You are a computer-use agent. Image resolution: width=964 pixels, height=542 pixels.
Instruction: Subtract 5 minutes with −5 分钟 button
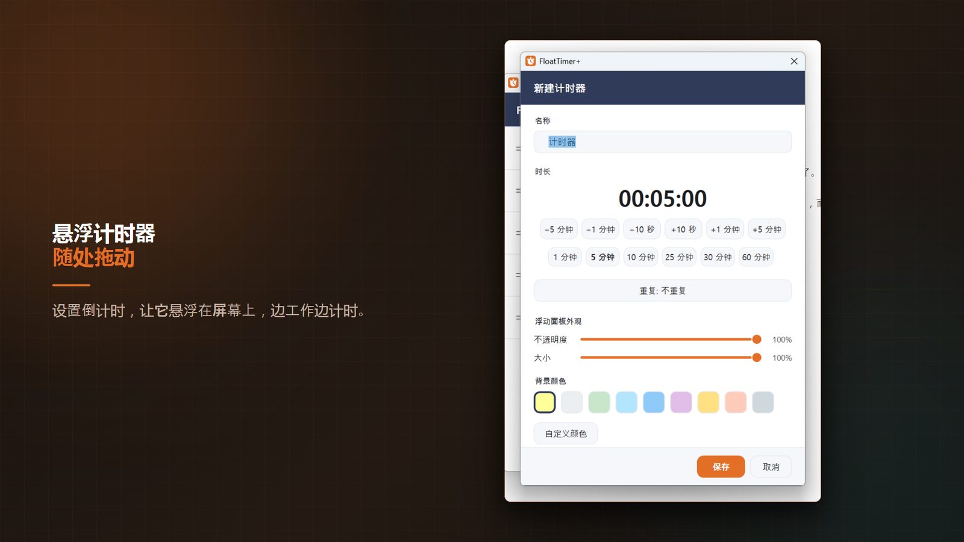pos(559,229)
